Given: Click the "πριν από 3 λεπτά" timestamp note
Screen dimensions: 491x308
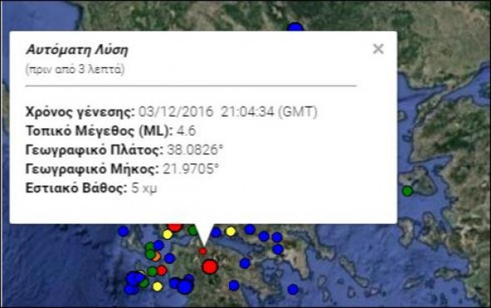Looking at the screenshot, I should [75, 70].
